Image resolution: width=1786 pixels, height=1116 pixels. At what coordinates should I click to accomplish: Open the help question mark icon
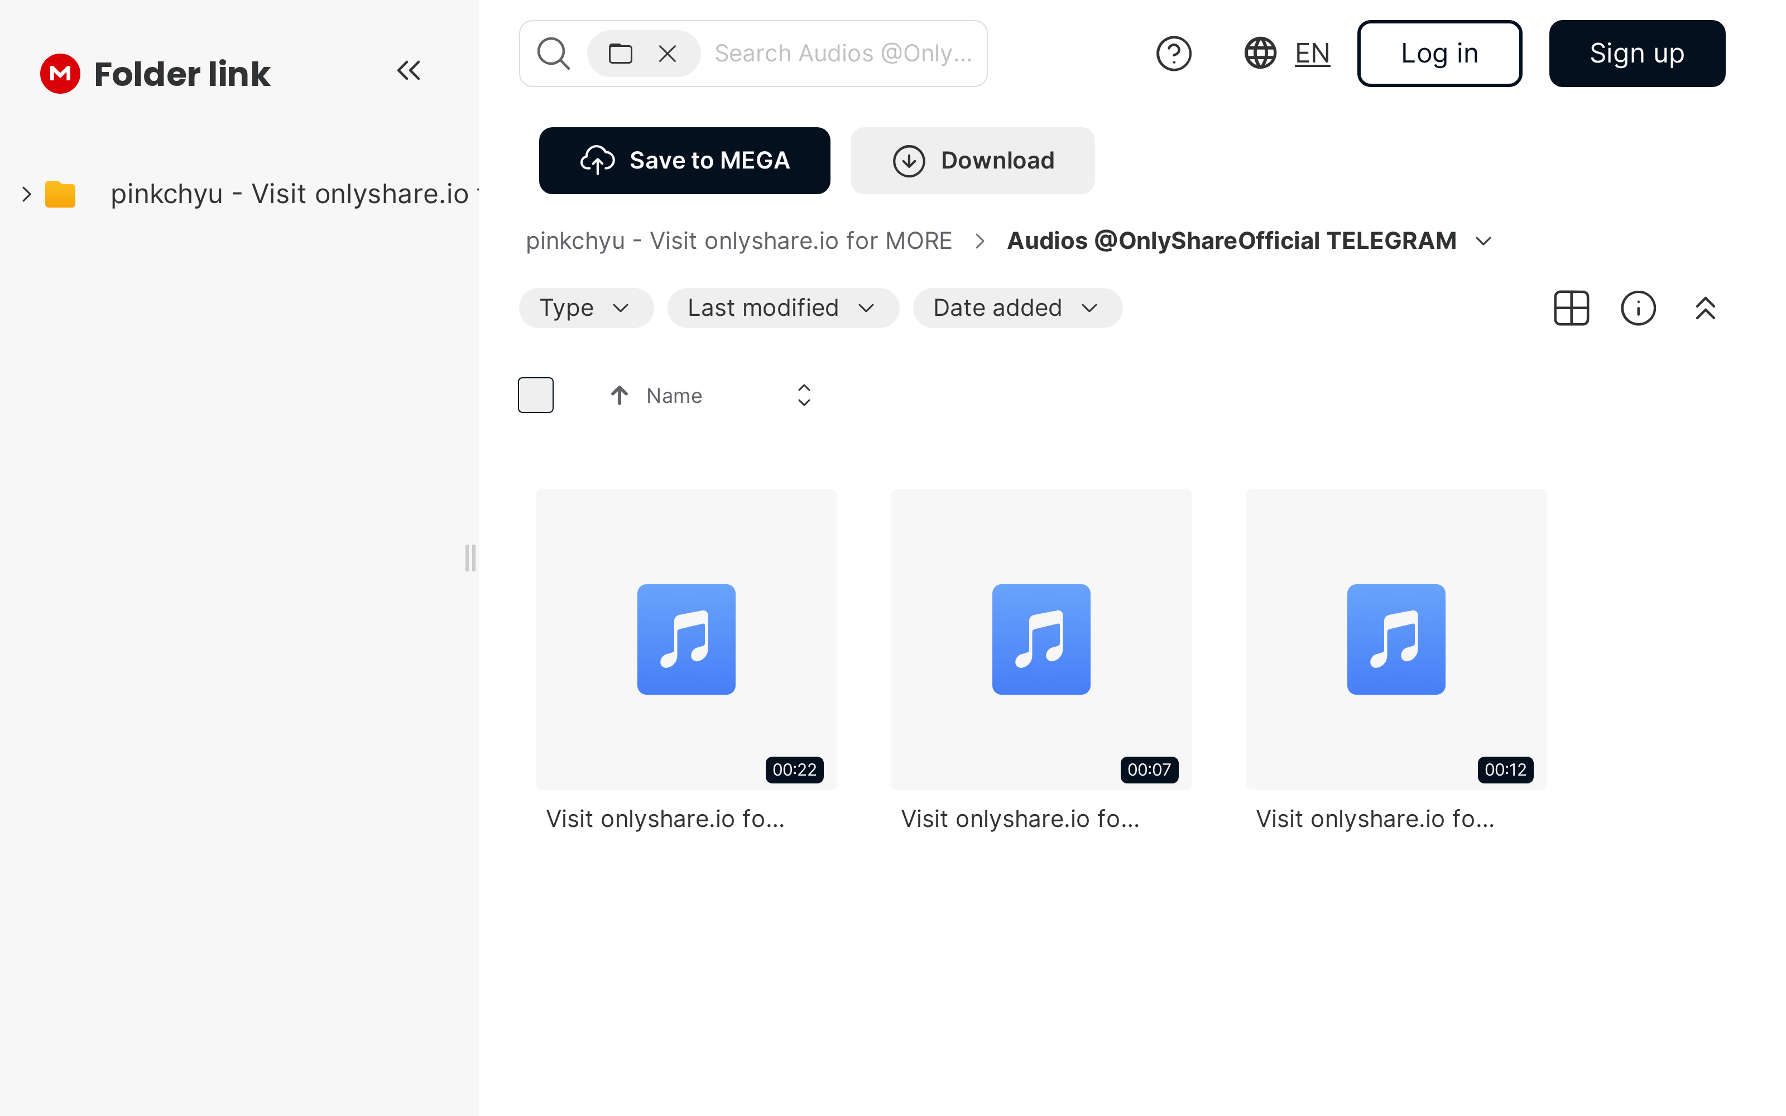point(1173,53)
